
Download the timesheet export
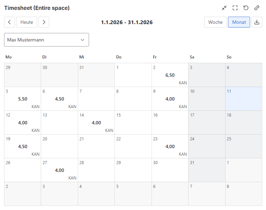click(257, 22)
